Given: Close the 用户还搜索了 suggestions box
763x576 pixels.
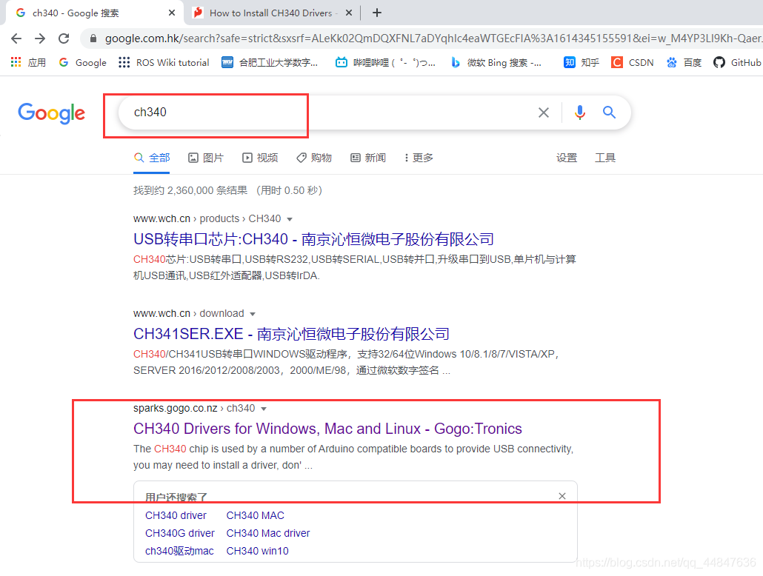Looking at the screenshot, I should [562, 496].
